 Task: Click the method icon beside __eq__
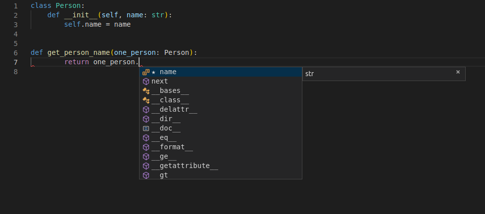click(146, 138)
